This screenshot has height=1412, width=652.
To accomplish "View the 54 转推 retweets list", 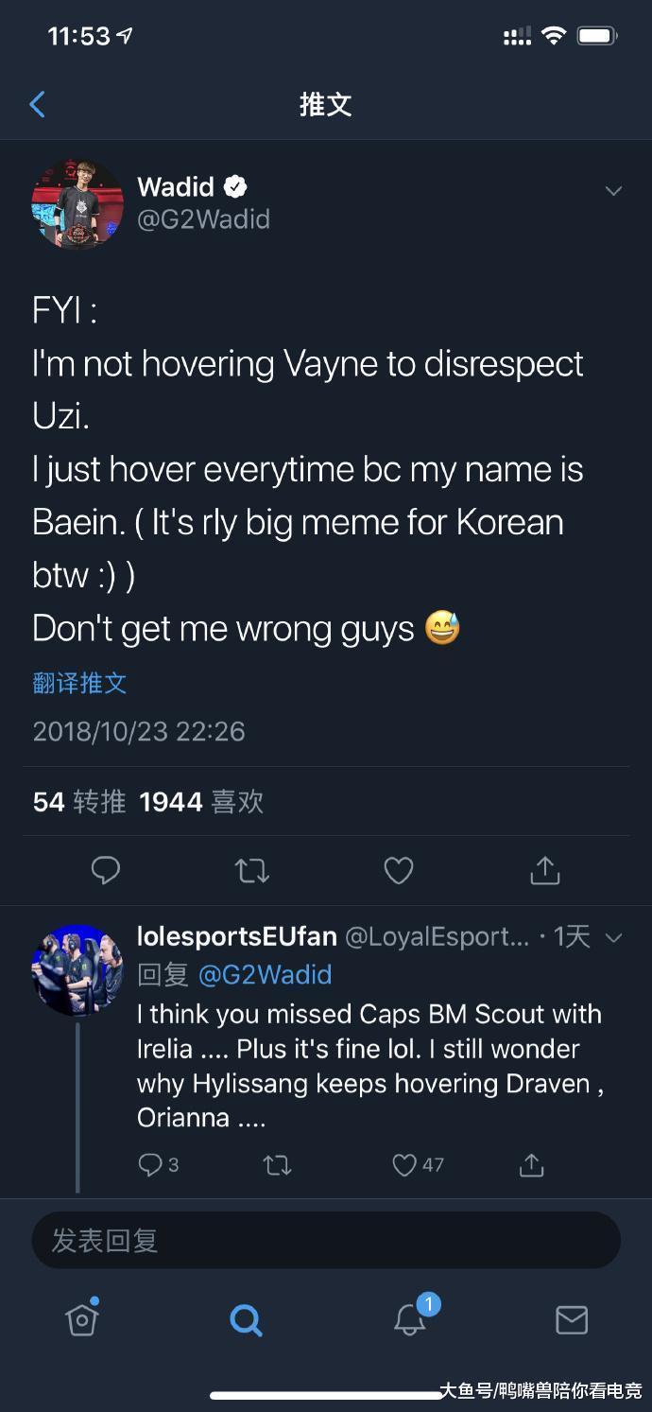I will pos(79,802).
